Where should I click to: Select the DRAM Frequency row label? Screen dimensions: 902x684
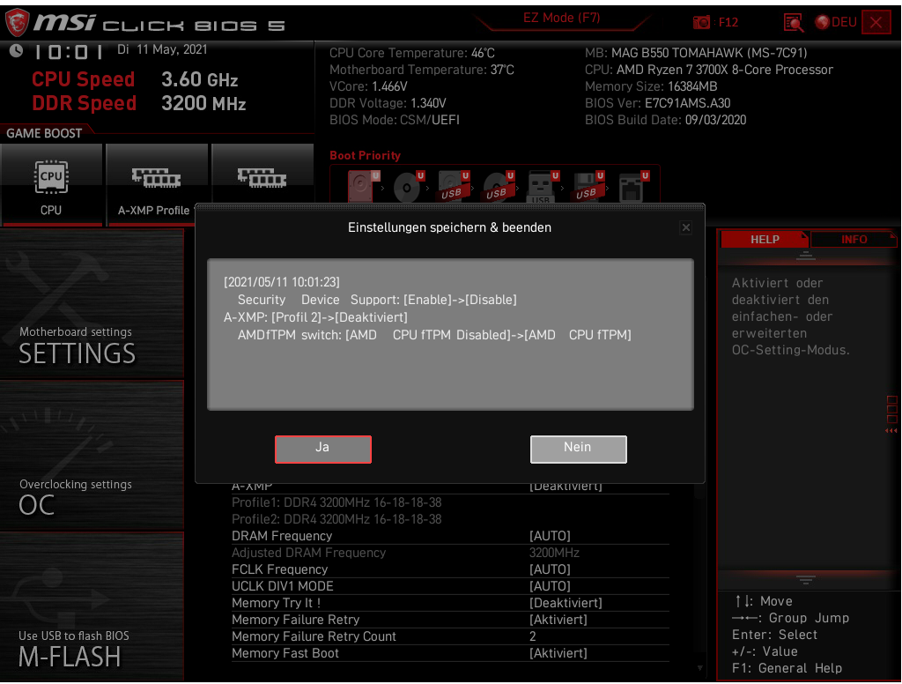(282, 536)
